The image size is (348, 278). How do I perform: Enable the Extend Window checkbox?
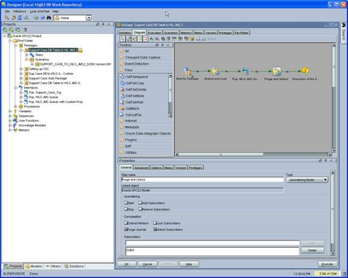coord(126,223)
